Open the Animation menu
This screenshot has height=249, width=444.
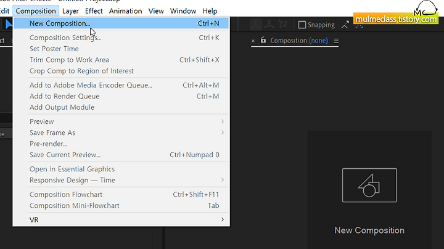coord(125,11)
